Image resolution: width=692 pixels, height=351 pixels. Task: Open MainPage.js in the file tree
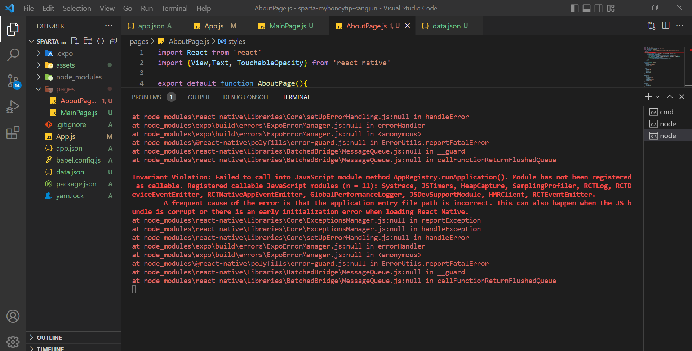74,113
